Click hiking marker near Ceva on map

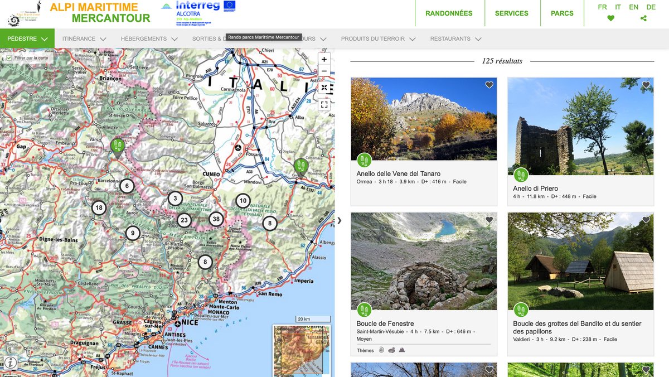click(x=301, y=167)
